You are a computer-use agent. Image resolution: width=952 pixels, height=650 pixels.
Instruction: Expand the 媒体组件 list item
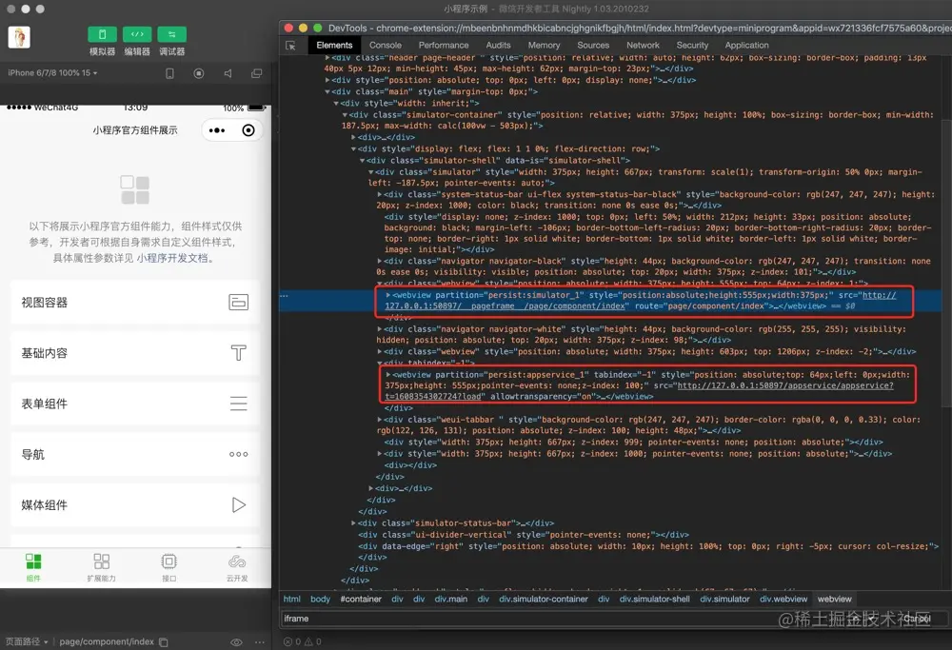[x=135, y=505]
